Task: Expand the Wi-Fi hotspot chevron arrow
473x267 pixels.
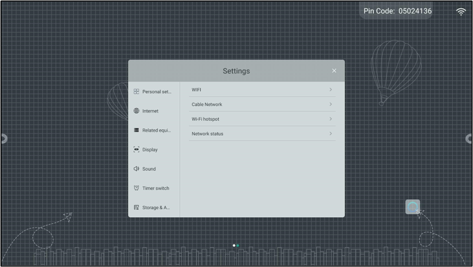Action: [330, 119]
